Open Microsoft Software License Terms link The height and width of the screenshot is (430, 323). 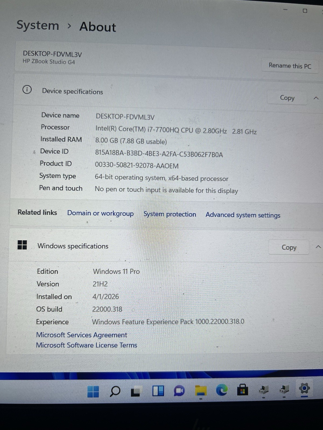tap(86, 345)
